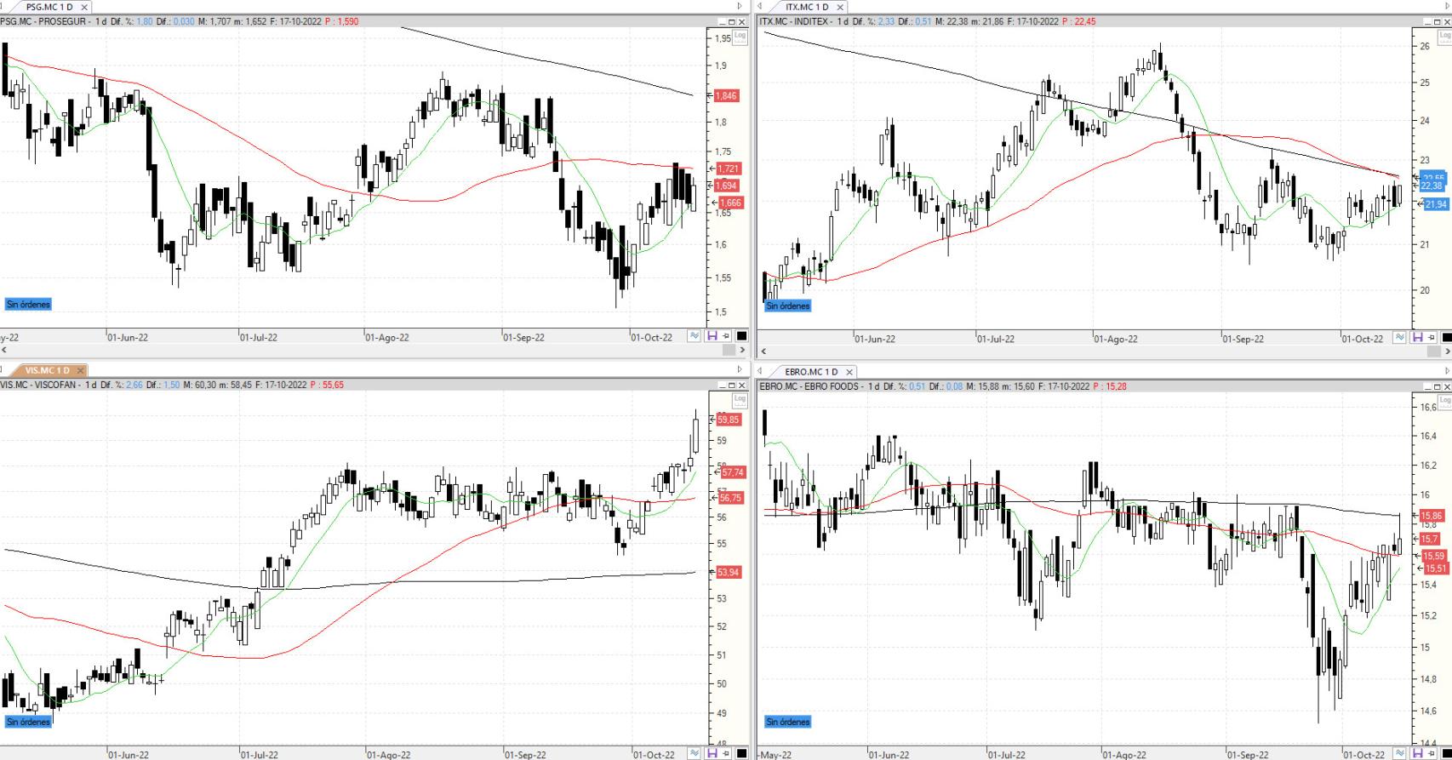Viewport: 1452px width, 760px height.
Task: Click the pin icon below the Inditex chart
Action: point(1432,338)
